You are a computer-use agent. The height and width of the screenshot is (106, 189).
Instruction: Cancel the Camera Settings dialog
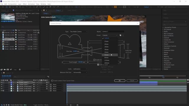coord(132,81)
